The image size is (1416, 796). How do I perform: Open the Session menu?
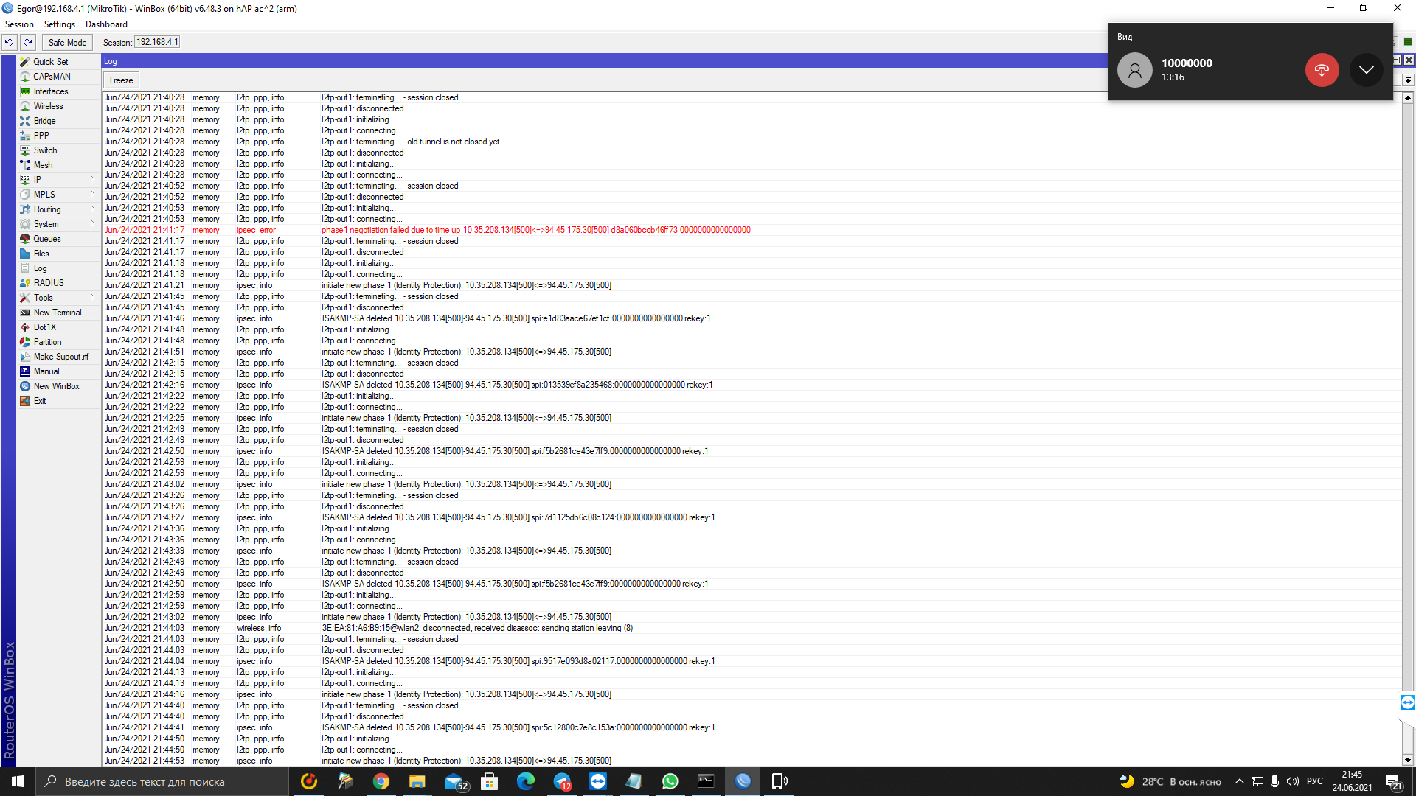click(x=19, y=24)
